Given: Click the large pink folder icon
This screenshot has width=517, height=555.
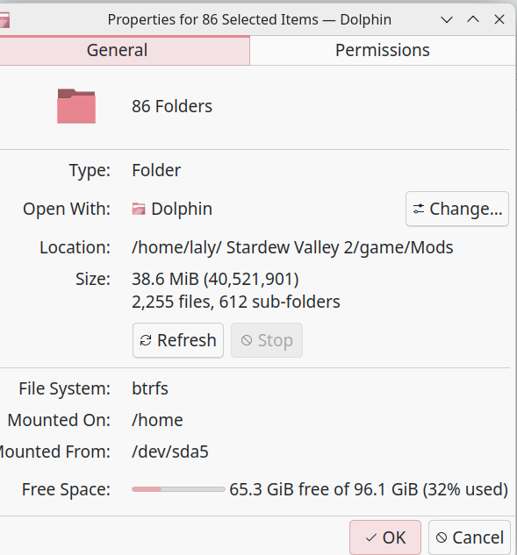Looking at the screenshot, I should click(x=76, y=106).
